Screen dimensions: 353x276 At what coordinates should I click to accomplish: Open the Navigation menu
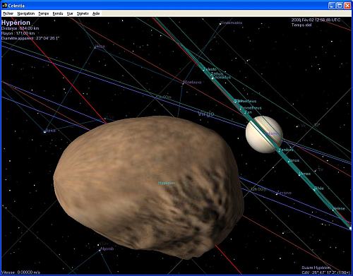(26, 13)
